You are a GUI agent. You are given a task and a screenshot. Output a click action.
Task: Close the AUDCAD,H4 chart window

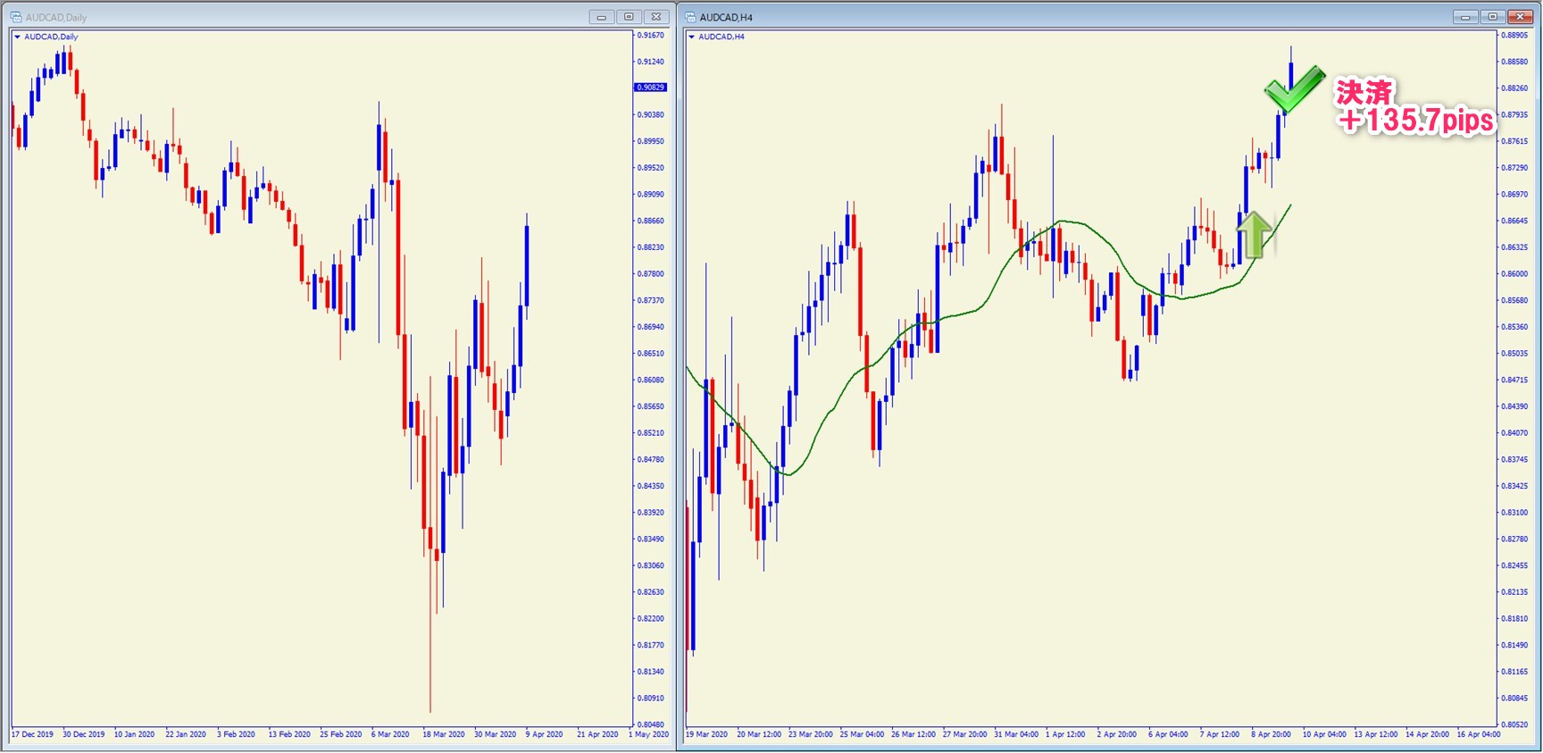[1520, 17]
